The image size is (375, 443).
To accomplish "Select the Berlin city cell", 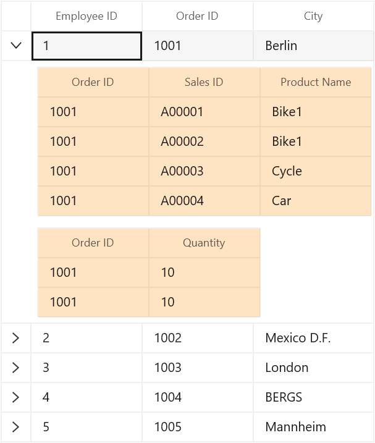I will tap(313, 46).
